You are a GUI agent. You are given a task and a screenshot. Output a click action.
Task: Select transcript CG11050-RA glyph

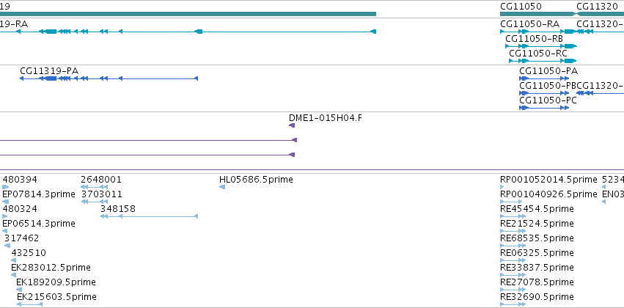pos(537,32)
